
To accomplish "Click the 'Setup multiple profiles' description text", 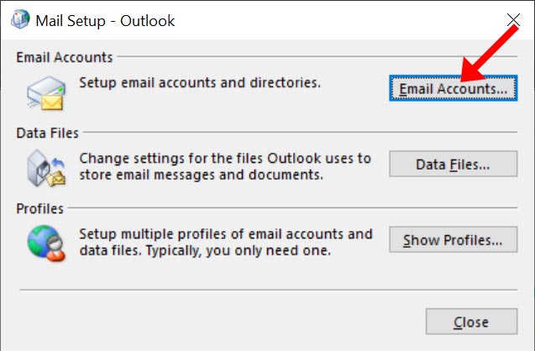I will pyautogui.click(x=226, y=242).
